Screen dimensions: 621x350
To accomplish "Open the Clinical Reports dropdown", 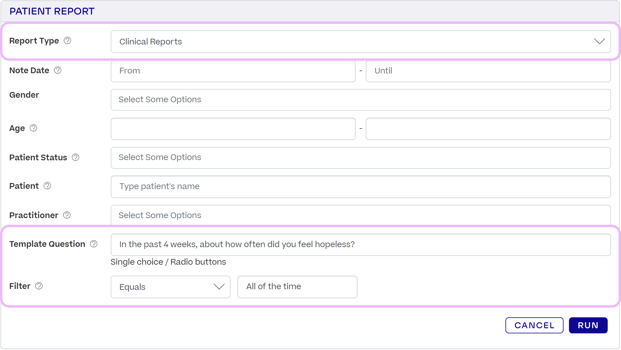I will pos(600,41).
